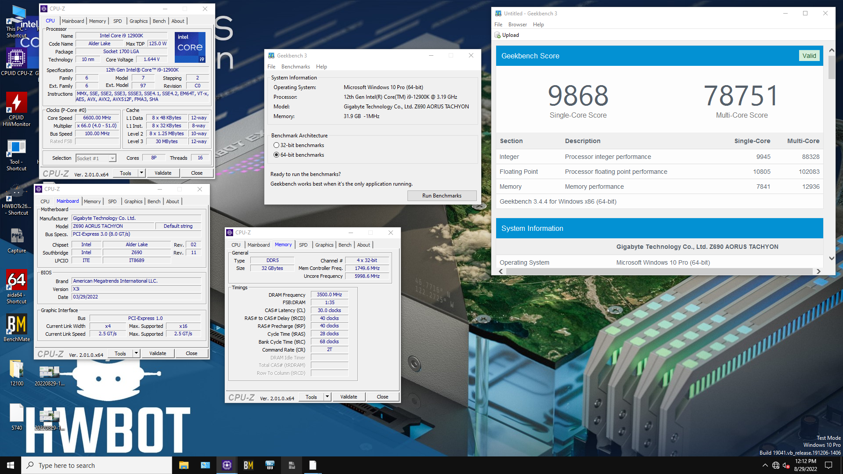Viewport: 843px width, 474px height.
Task: Open Tools dropdown arrow in CPU-Z CPU-tab window
Action: click(x=142, y=173)
